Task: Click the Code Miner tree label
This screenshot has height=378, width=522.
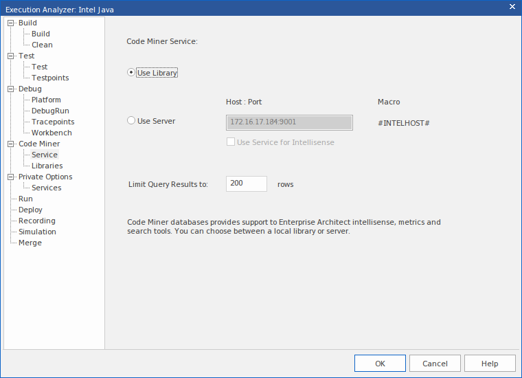Action: coord(39,144)
